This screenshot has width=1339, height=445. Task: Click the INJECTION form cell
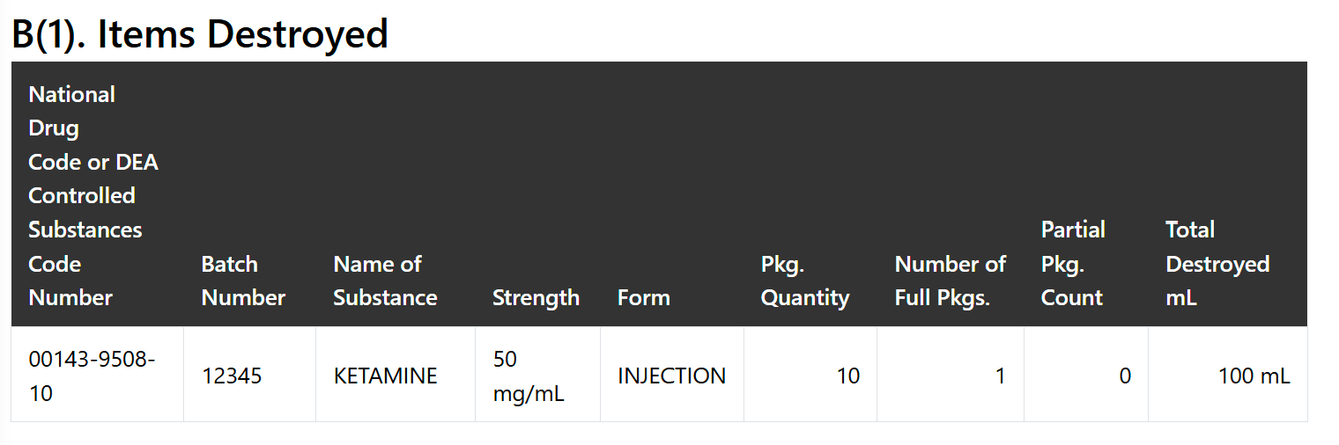pos(672,375)
